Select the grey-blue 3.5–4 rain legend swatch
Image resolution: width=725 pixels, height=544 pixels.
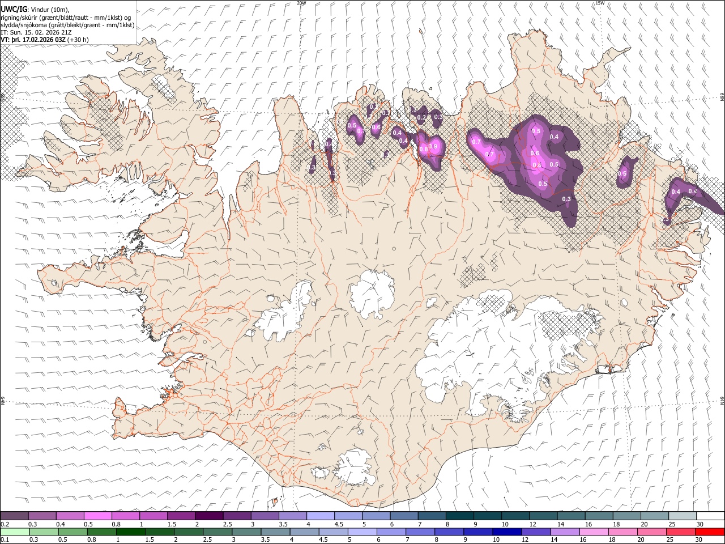click(x=275, y=532)
